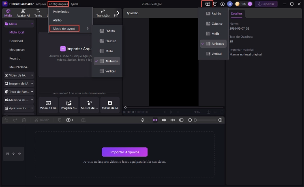
Task: Open the Ajuda menu
Action: (x=75, y=4)
